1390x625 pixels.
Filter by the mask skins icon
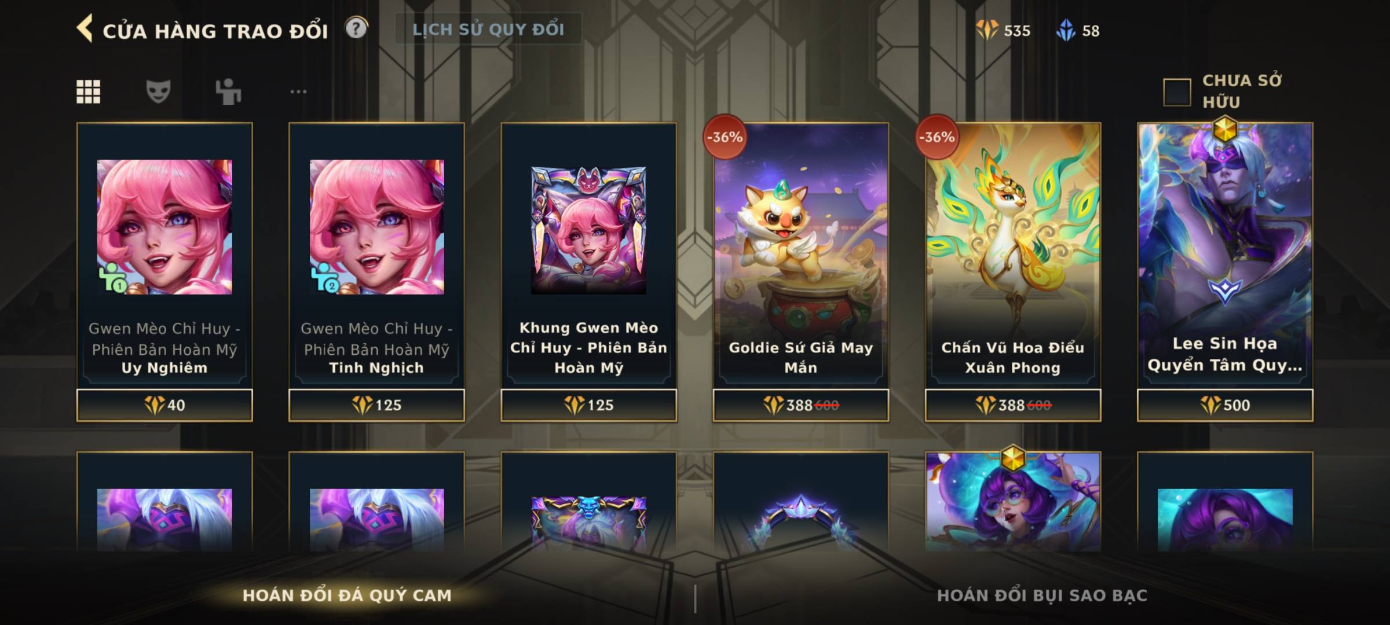point(158,91)
